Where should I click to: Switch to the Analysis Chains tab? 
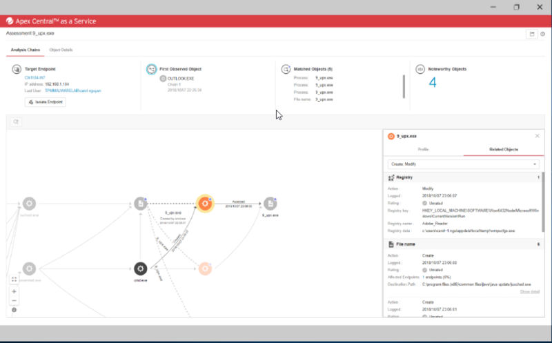pyautogui.click(x=26, y=50)
